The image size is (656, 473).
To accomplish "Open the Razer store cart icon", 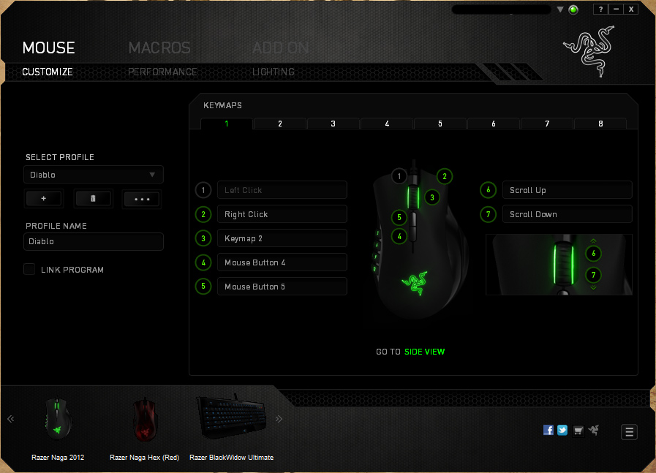I will coord(578,430).
